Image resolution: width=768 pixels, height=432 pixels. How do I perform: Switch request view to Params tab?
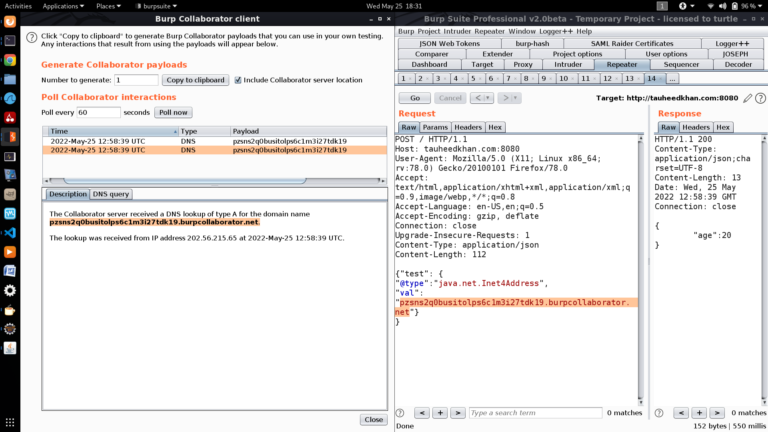[435, 127]
